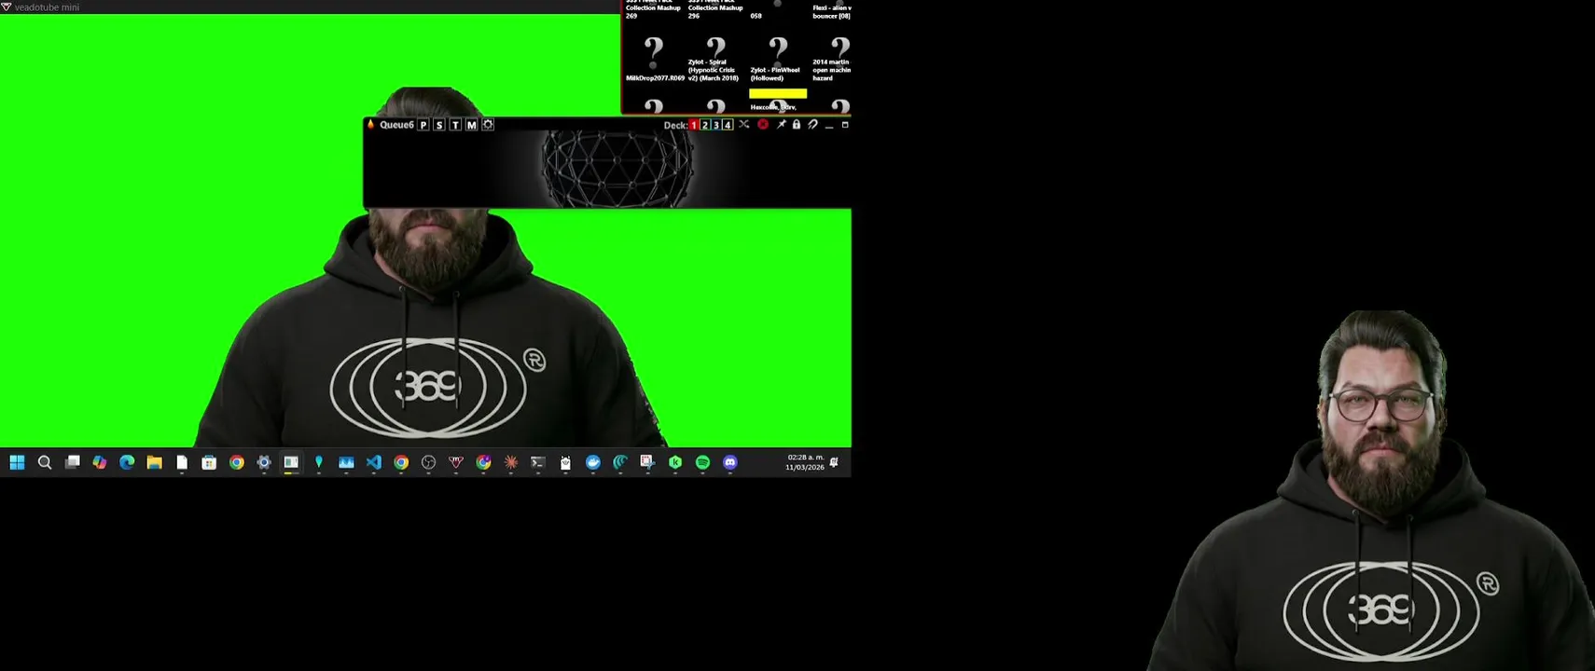The image size is (1595, 671).
Task: Toggle the padlock icon in Queue6 bar
Action: pos(797,124)
